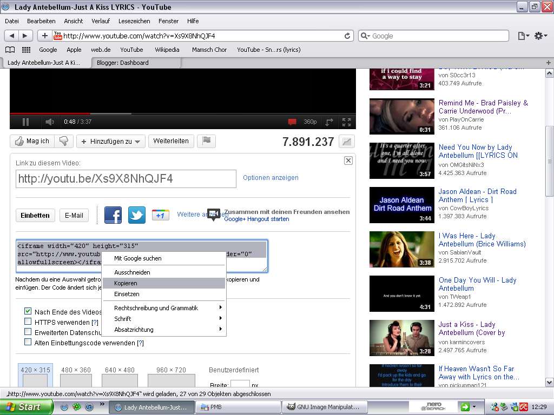Screen dimensions: 554x415
Task: Expand the Absatzrichtung submenu
Action: (164, 330)
